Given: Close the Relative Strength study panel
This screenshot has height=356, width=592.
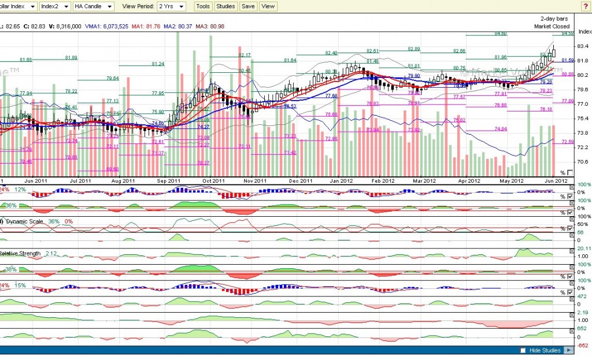Looking at the screenshot, I should pos(572,251).
